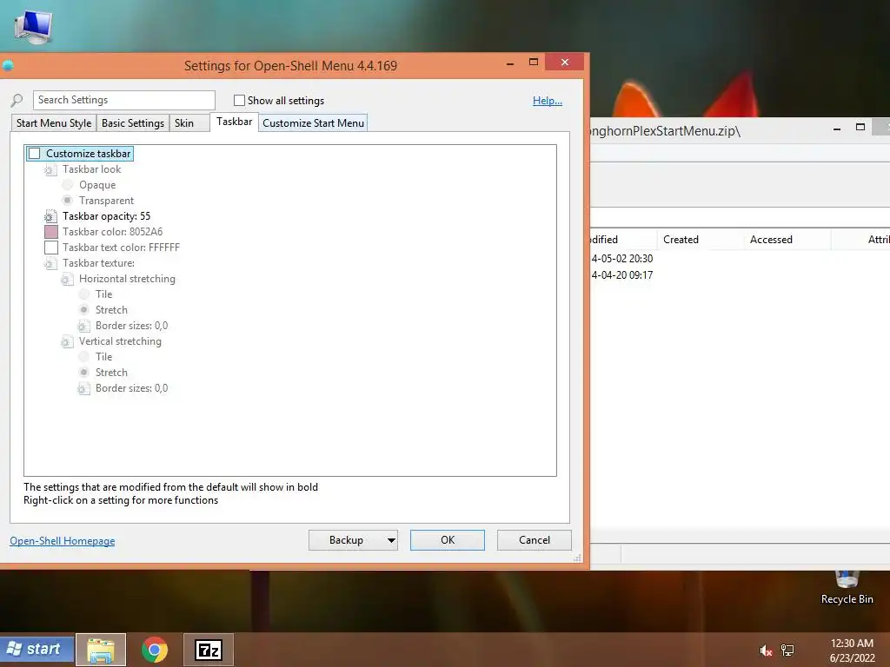Open the Help link
The width and height of the screenshot is (890, 667).
pos(548,101)
